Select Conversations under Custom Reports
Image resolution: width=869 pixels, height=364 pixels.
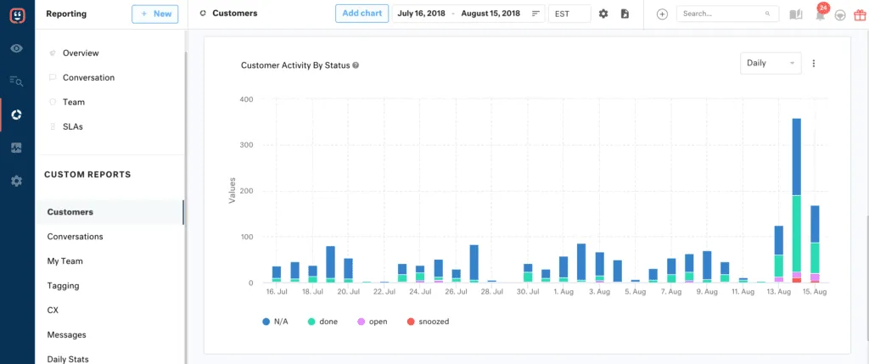click(75, 237)
